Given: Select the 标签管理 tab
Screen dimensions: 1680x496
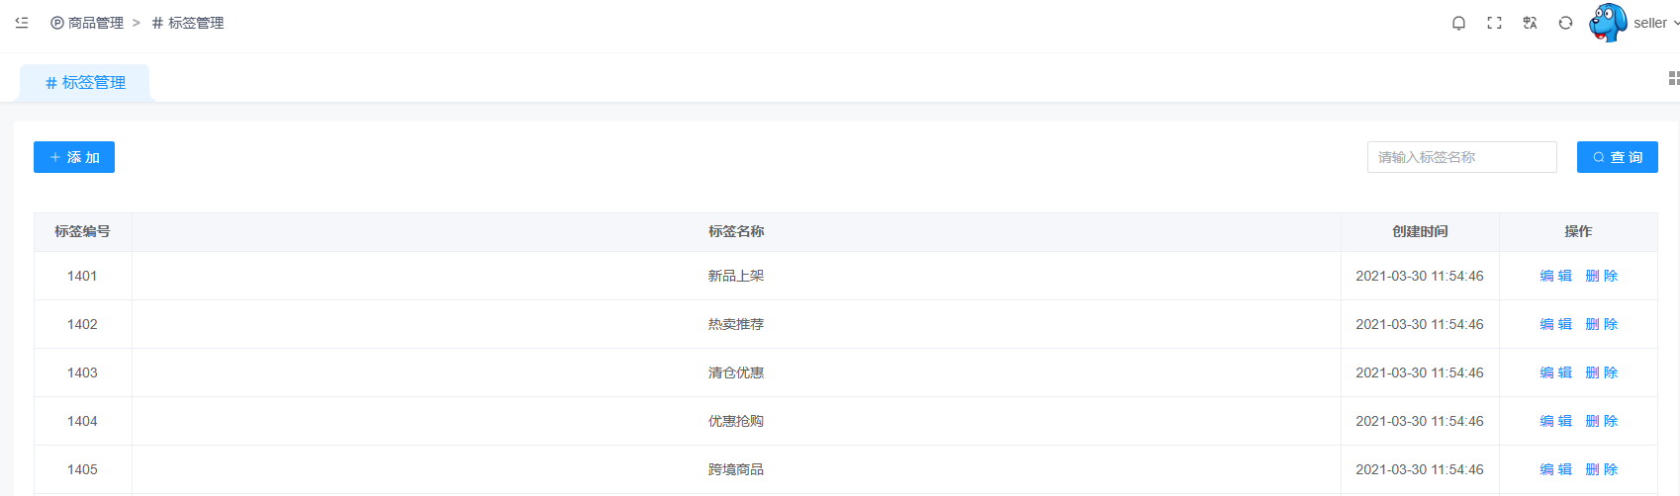Looking at the screenshot, I should click(x=85, y=83).
